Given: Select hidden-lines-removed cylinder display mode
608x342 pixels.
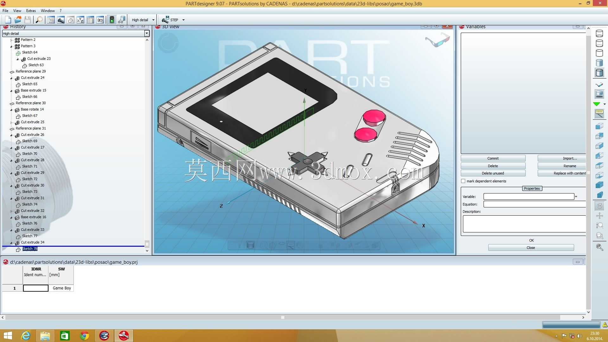Looking at the screenshot, I should (x=599, y=53).
